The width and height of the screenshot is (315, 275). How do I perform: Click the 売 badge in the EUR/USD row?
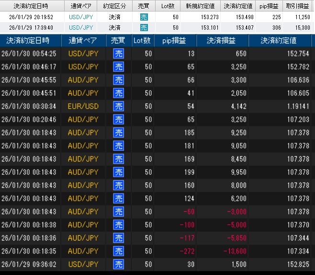[118, 106]
